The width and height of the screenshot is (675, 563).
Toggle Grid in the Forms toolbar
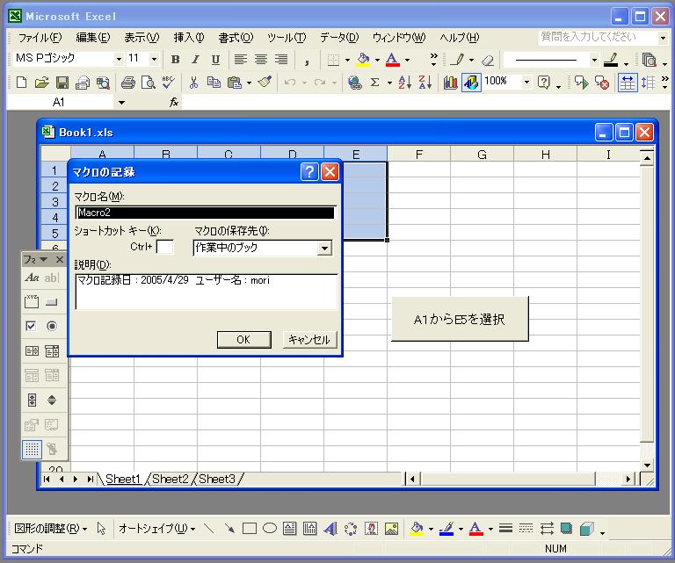(x=32, y=449)
